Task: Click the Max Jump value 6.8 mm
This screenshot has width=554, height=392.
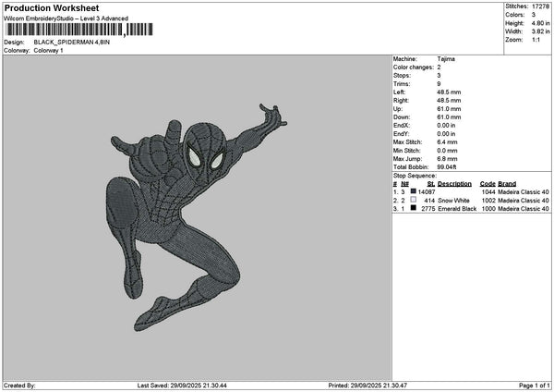Action: tap(447, 159)
